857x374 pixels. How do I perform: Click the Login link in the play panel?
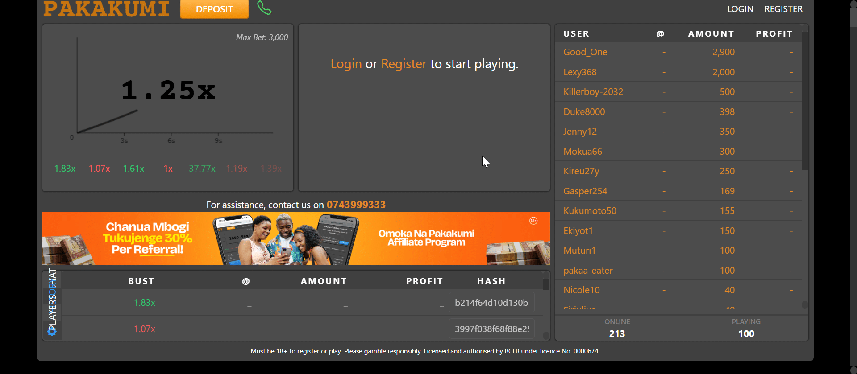pyautogui.click(x=346, y=64)
